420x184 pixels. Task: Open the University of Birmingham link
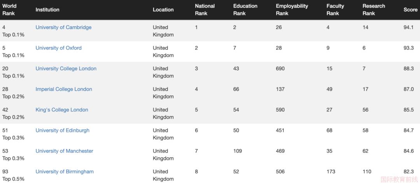click(65, 172)
